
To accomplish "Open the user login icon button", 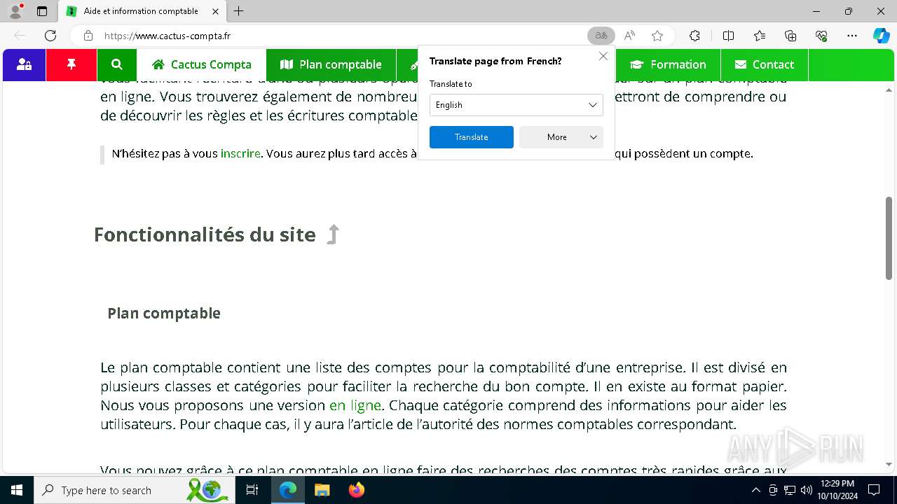I will [25, 64].
